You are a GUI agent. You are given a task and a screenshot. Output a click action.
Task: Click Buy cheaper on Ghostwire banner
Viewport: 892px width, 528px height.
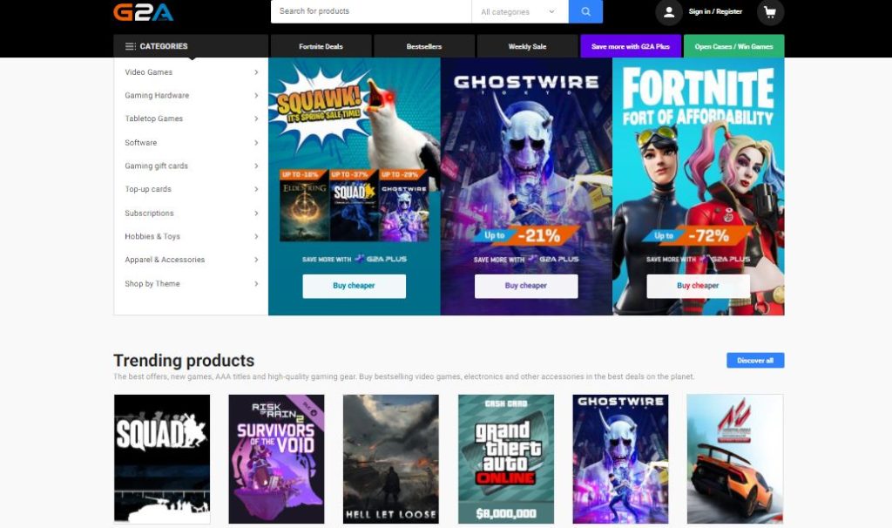tap(526, 286)
